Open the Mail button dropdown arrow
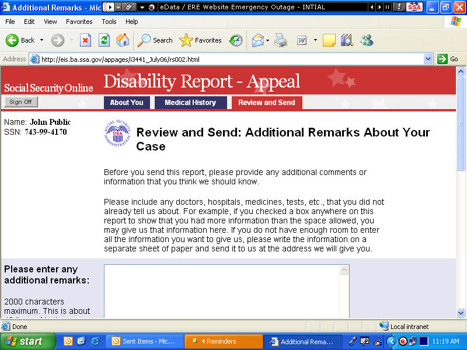Screen dimensions: 467x350 tap(268, 40)
